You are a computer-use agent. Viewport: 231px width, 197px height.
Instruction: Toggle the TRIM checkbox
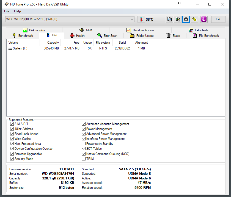(84, 159)
